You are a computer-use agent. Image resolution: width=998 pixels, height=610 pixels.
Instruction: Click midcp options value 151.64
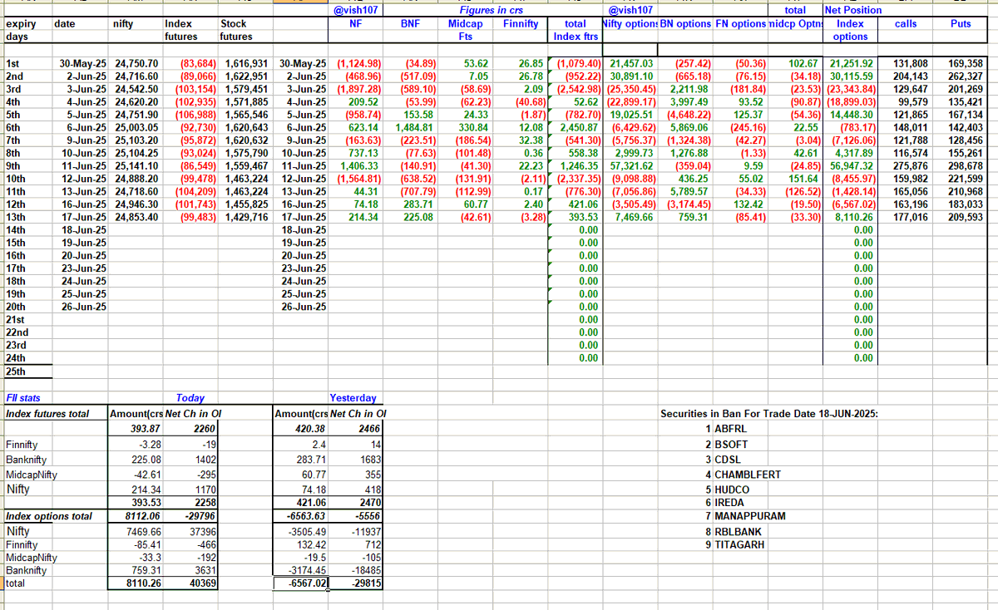coord(803,179)
